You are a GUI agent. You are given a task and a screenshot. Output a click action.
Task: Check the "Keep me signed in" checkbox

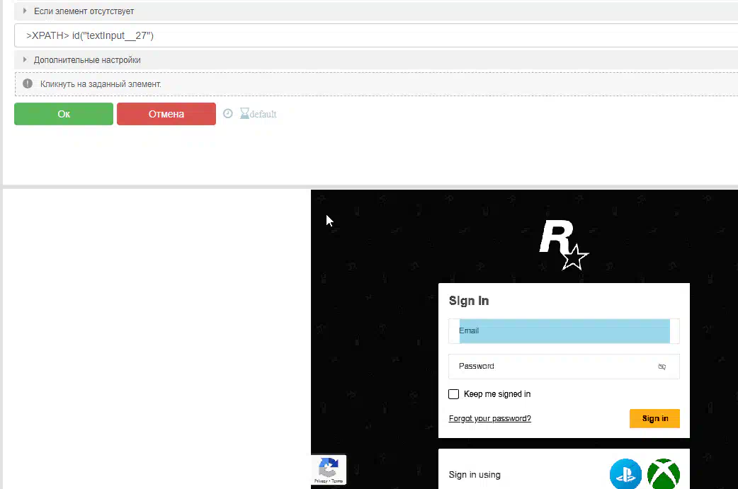[454, 394]
